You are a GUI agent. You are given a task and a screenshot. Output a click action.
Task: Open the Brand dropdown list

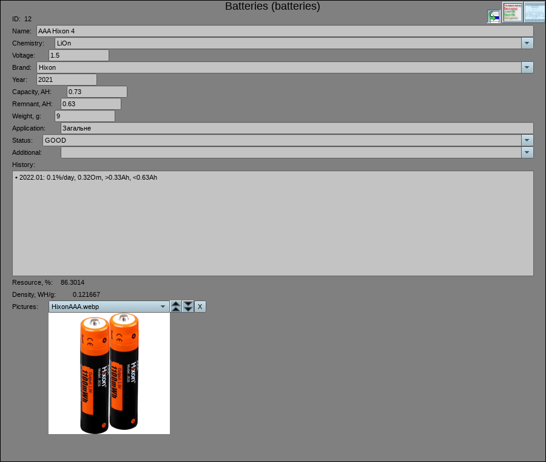[x=527, y=67]
